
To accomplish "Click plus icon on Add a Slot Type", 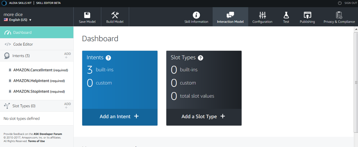I will tap(223, 116).
